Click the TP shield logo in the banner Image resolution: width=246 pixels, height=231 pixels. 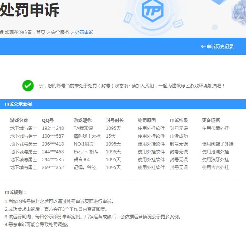pyautogui.click(x=152, y=10)
